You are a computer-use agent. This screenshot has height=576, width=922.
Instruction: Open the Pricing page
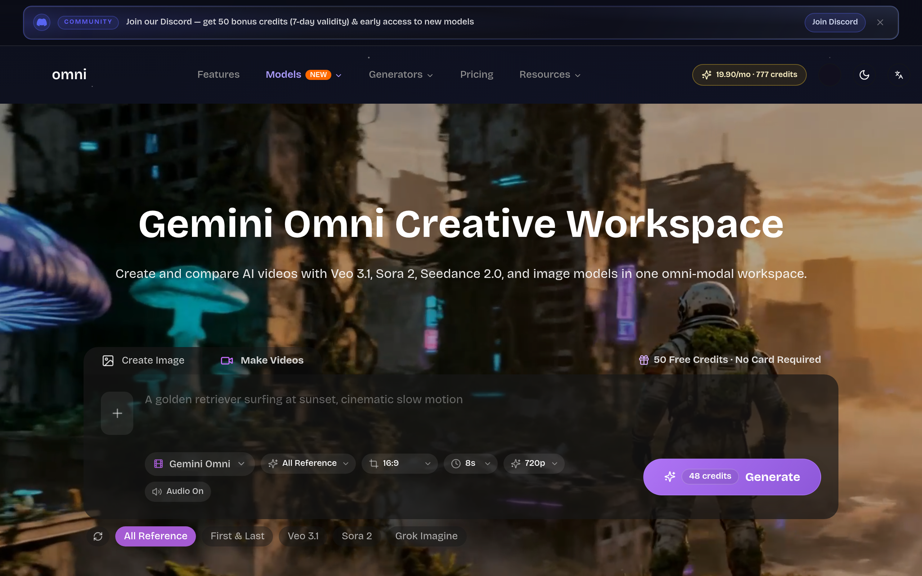(476, 74)
